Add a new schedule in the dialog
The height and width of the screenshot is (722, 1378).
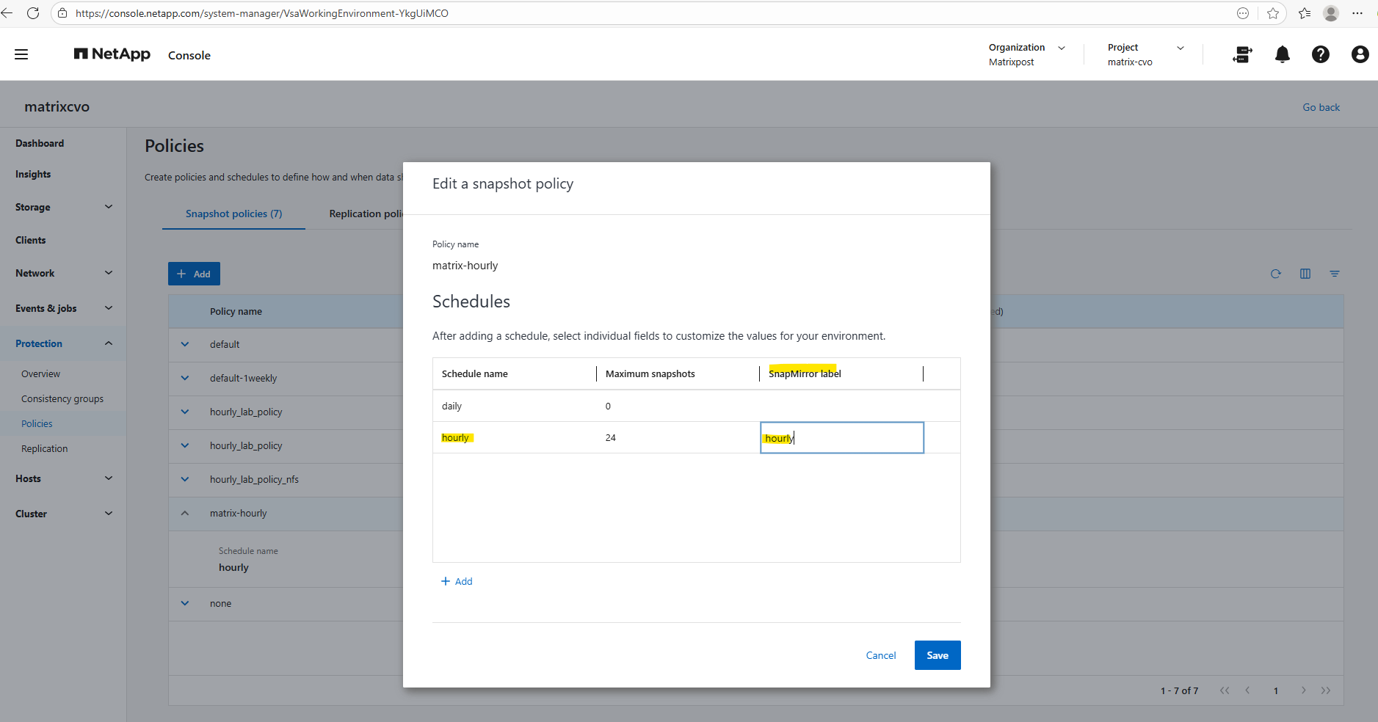click(x=457, y=581)
